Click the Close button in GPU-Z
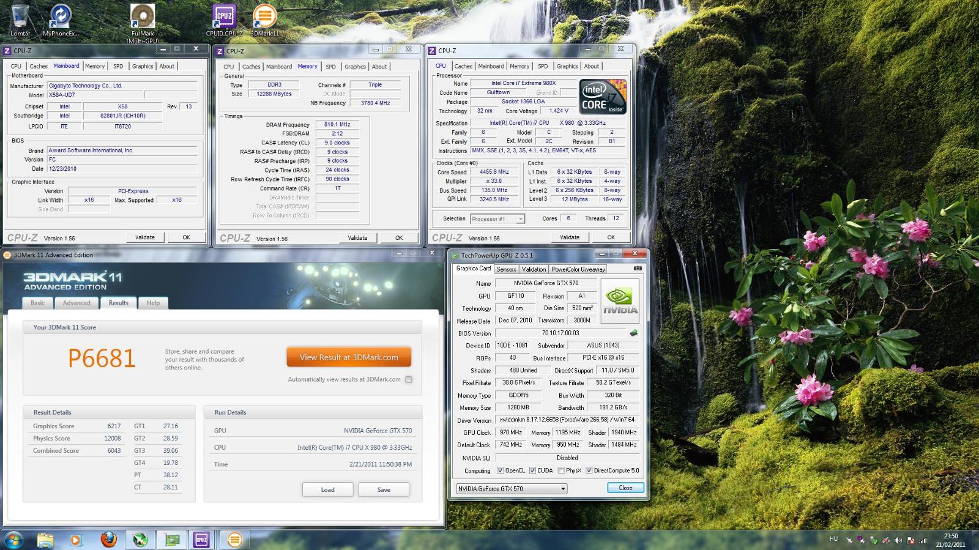Image resolution: width=979 pixels, height=550 pixels. (x=625, y=488)
